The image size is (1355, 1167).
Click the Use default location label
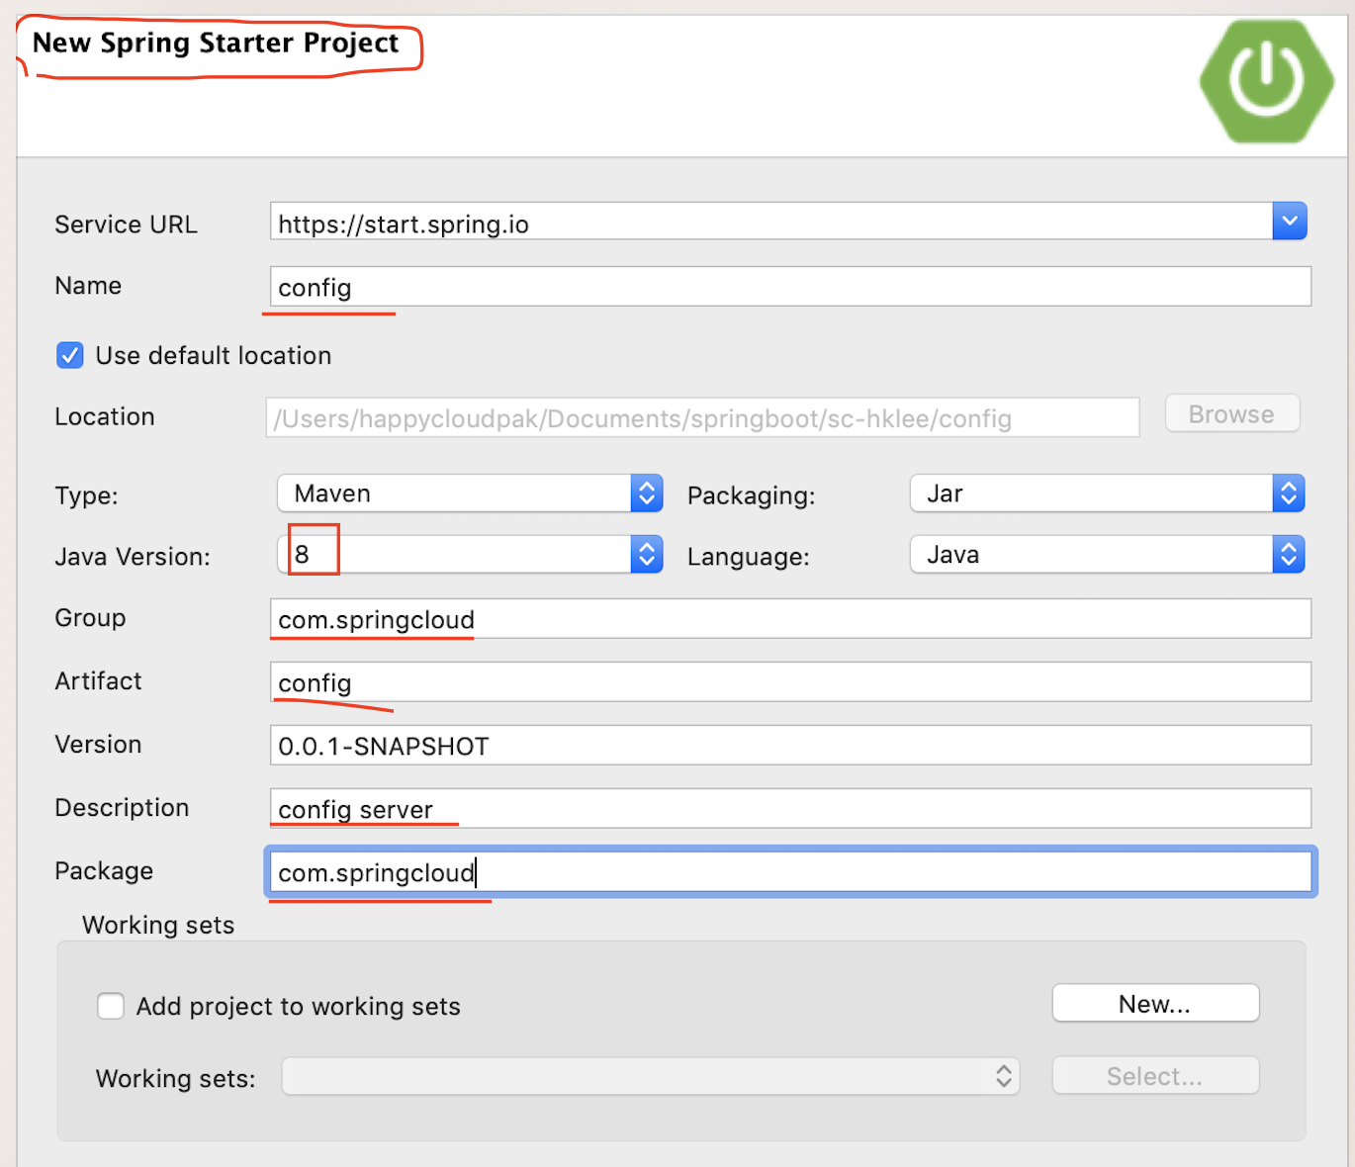point(214,356)
